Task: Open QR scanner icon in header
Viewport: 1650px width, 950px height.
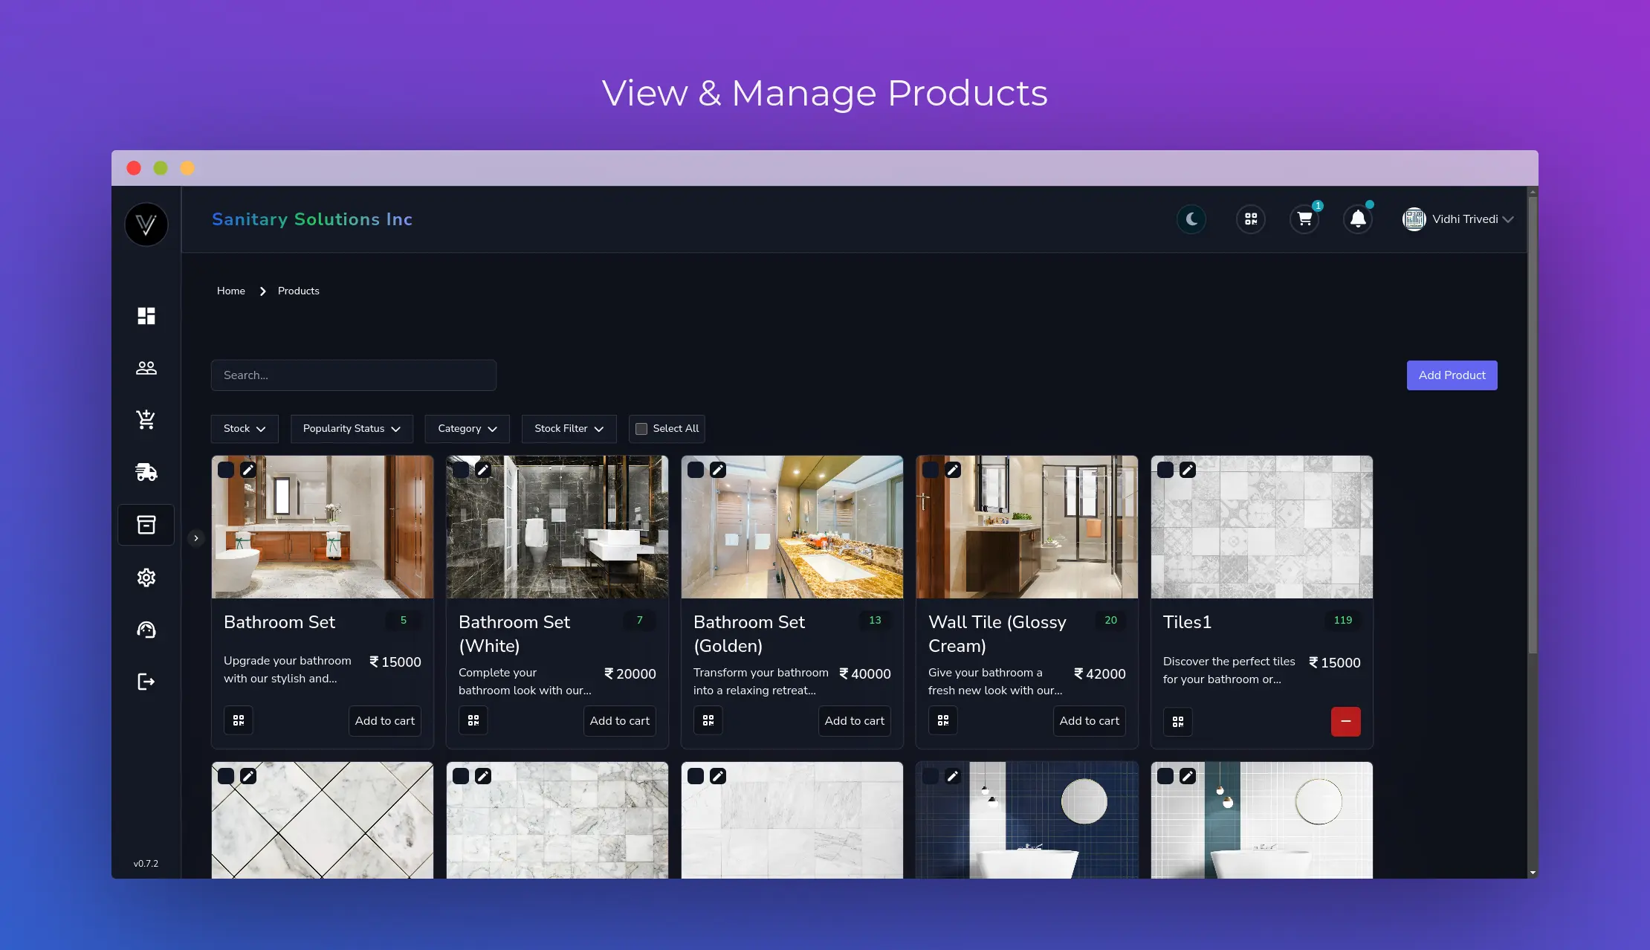Action: click(x=1251, y=219)
